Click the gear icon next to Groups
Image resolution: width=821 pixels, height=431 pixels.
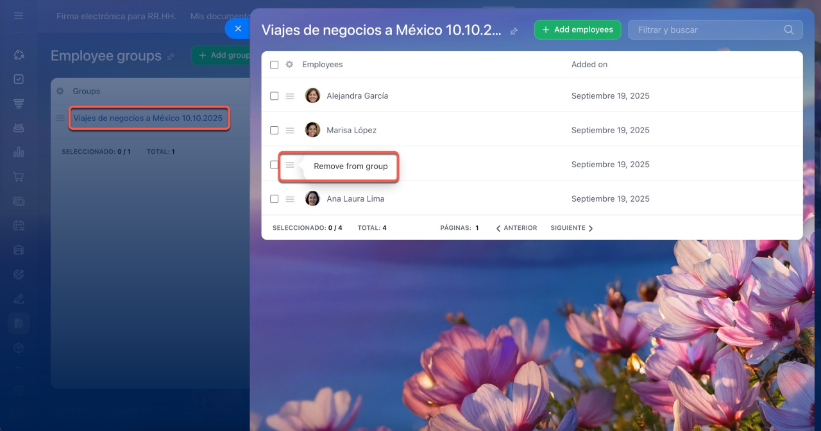(60, 91)
